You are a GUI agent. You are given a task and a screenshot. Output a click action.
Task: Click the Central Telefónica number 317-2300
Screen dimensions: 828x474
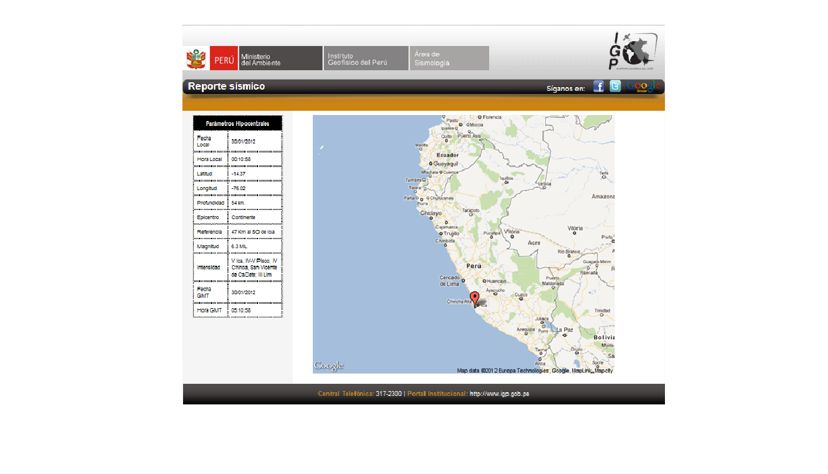(389, 394)
